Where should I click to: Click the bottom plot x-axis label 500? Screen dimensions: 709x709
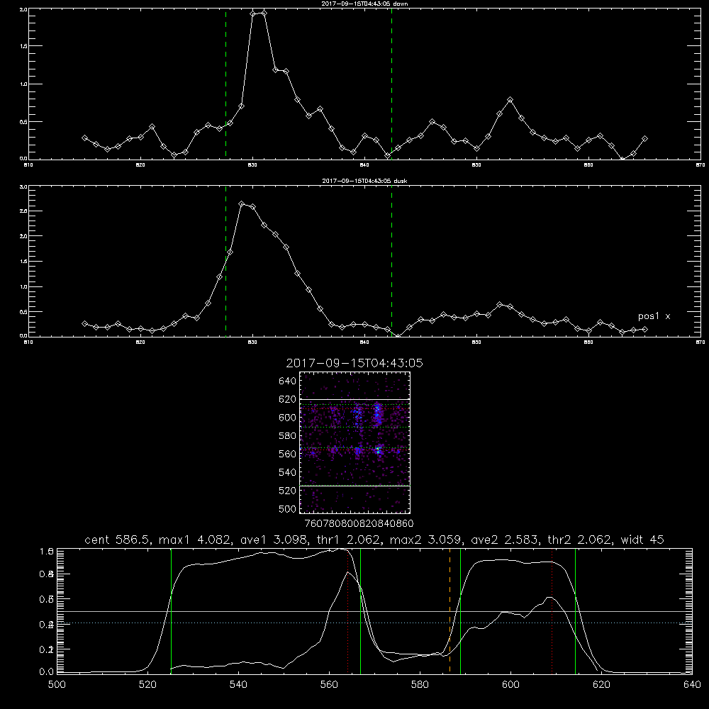point(57,685)
